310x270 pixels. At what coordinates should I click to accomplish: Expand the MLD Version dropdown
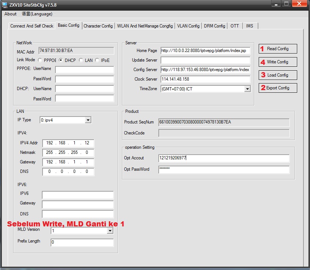tap(110, 230)
